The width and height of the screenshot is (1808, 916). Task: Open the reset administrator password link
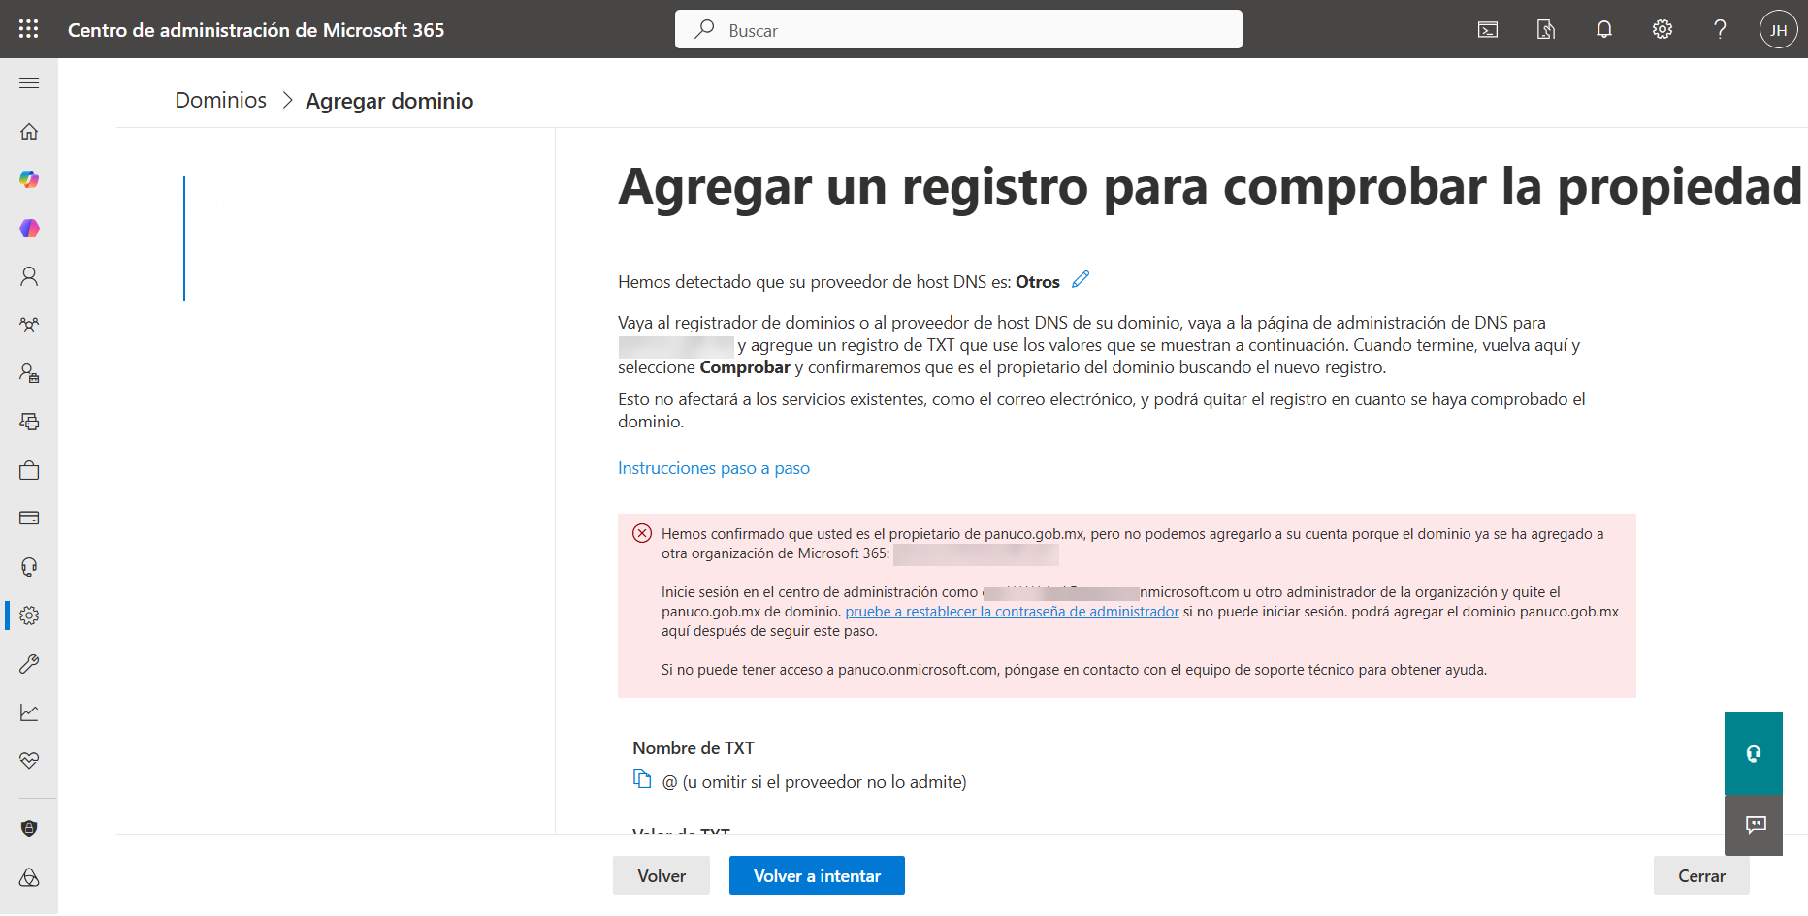tap(1012, 612)
